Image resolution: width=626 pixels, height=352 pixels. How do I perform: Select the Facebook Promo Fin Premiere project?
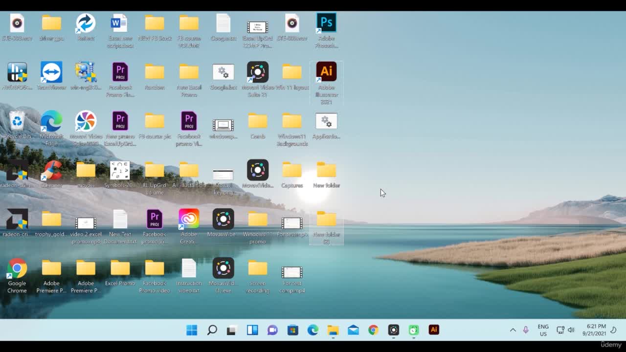[120, 79]
